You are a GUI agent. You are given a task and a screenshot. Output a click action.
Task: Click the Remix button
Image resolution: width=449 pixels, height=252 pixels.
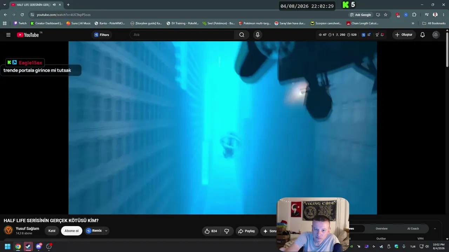(x=94, y=231)
